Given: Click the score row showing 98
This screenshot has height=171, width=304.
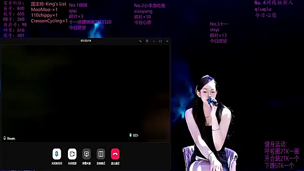Looking at the screenshot, I should click(x=15, y=25).
